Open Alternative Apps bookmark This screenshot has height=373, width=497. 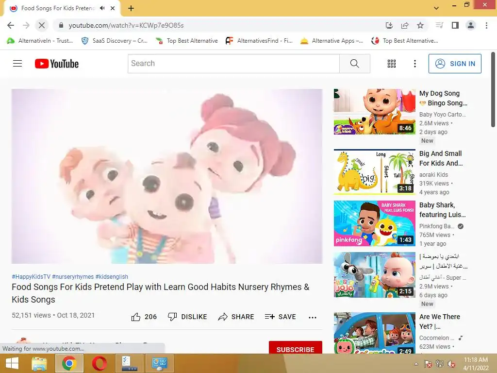332,41
